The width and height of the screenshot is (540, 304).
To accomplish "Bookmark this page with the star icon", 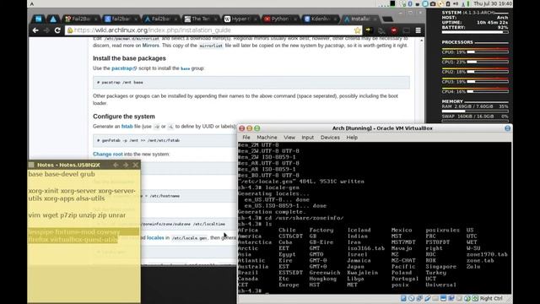I will point(358,30).
